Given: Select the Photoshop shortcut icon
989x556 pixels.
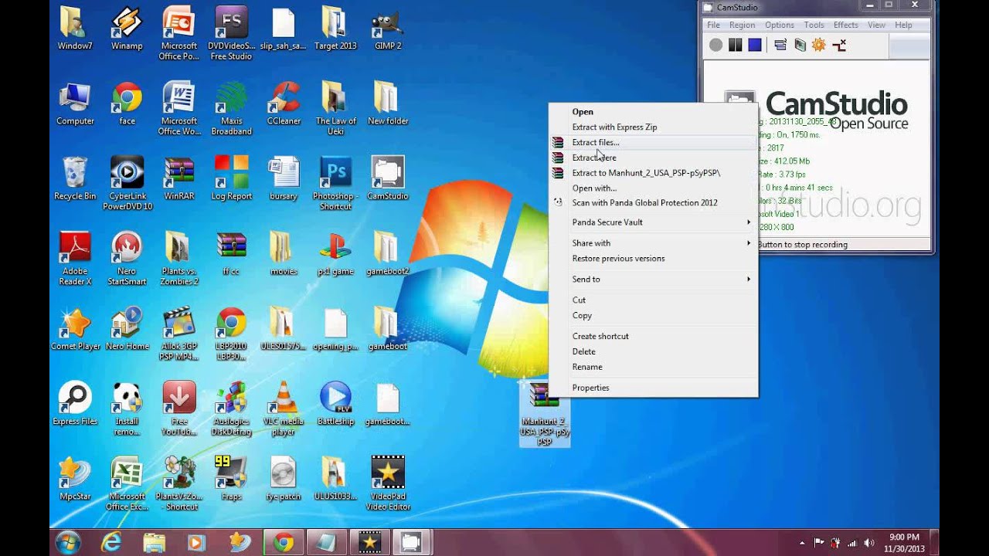Looking at the screenshot, I should 335,183.
